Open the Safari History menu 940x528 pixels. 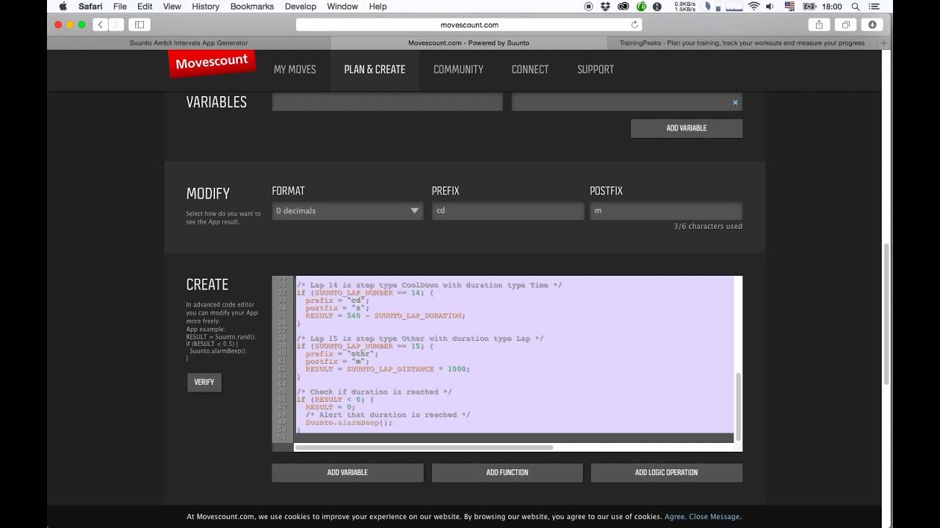[206, 6]
